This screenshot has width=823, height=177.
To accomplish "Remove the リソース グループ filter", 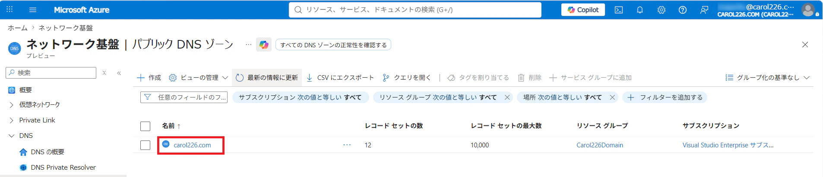I will [x=507, y=98].
